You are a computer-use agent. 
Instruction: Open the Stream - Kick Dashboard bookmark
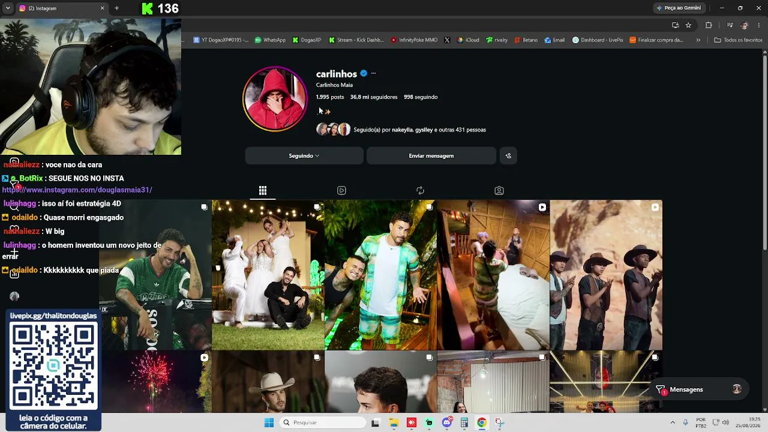356,40
